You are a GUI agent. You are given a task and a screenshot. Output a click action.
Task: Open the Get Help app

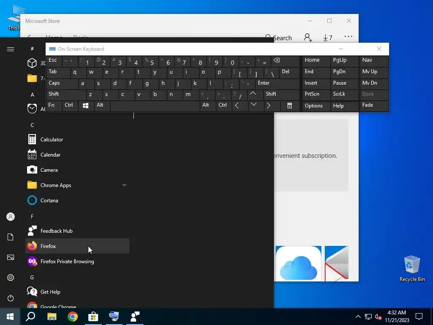point(77,292)
